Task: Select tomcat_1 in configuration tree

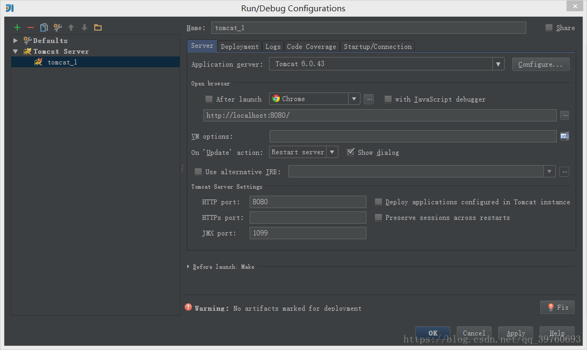Action: point(95,62)
